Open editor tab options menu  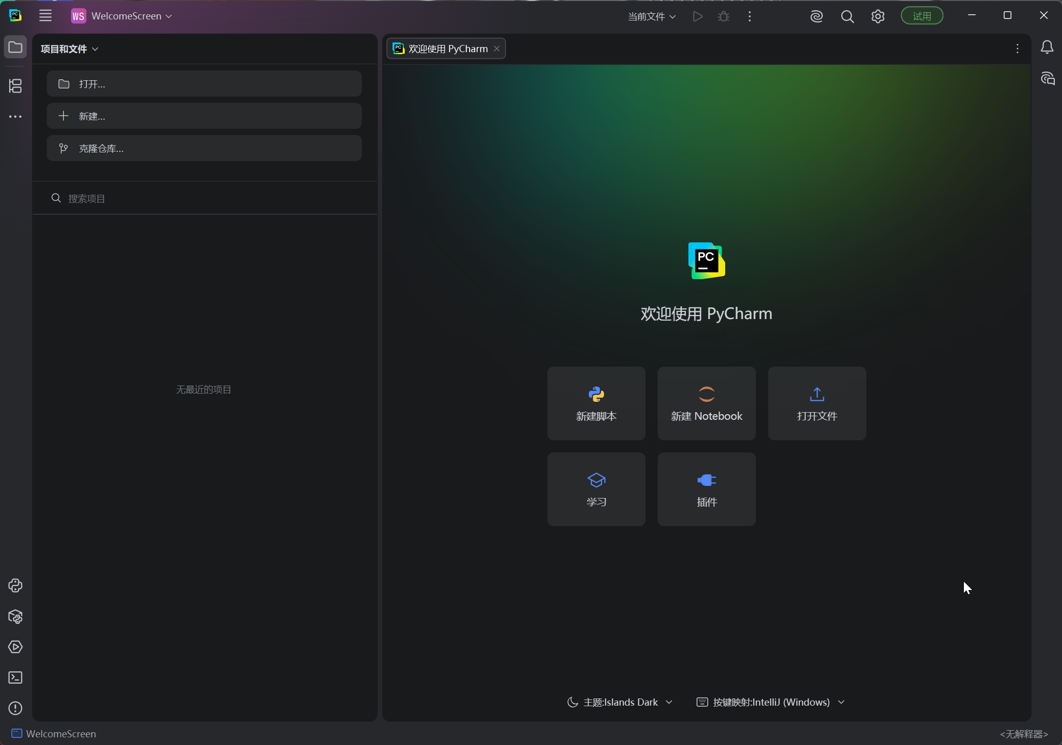(1018, 49)
